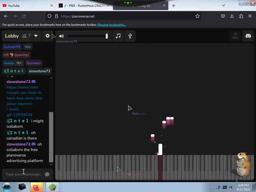List all tabs dropdown chevron

coord(223,5)
